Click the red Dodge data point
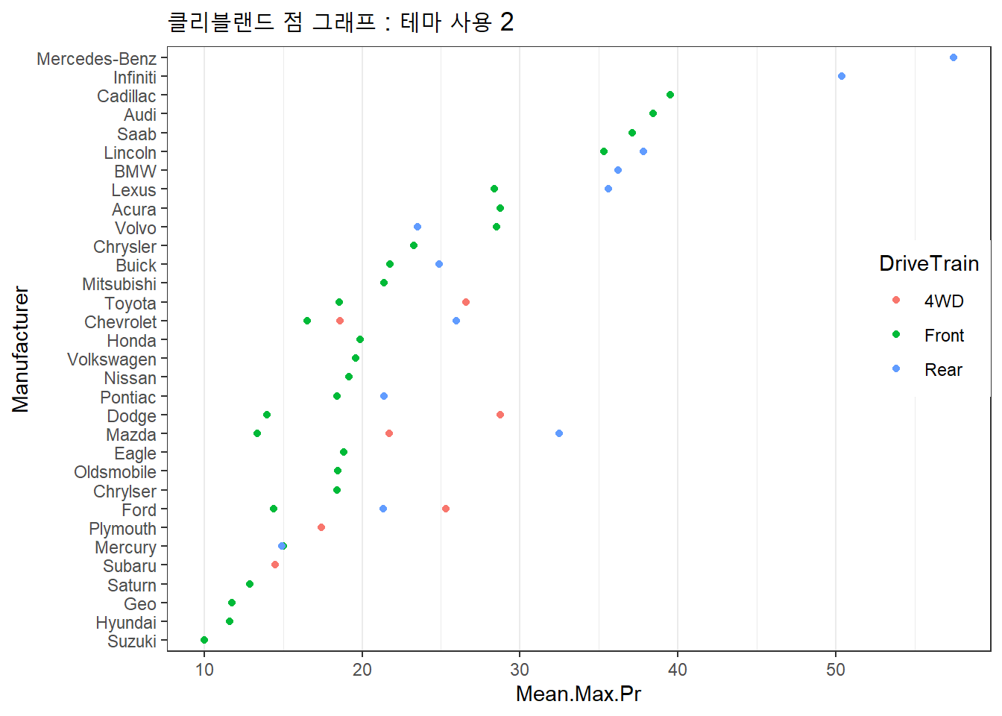 [x=500, y=415]
